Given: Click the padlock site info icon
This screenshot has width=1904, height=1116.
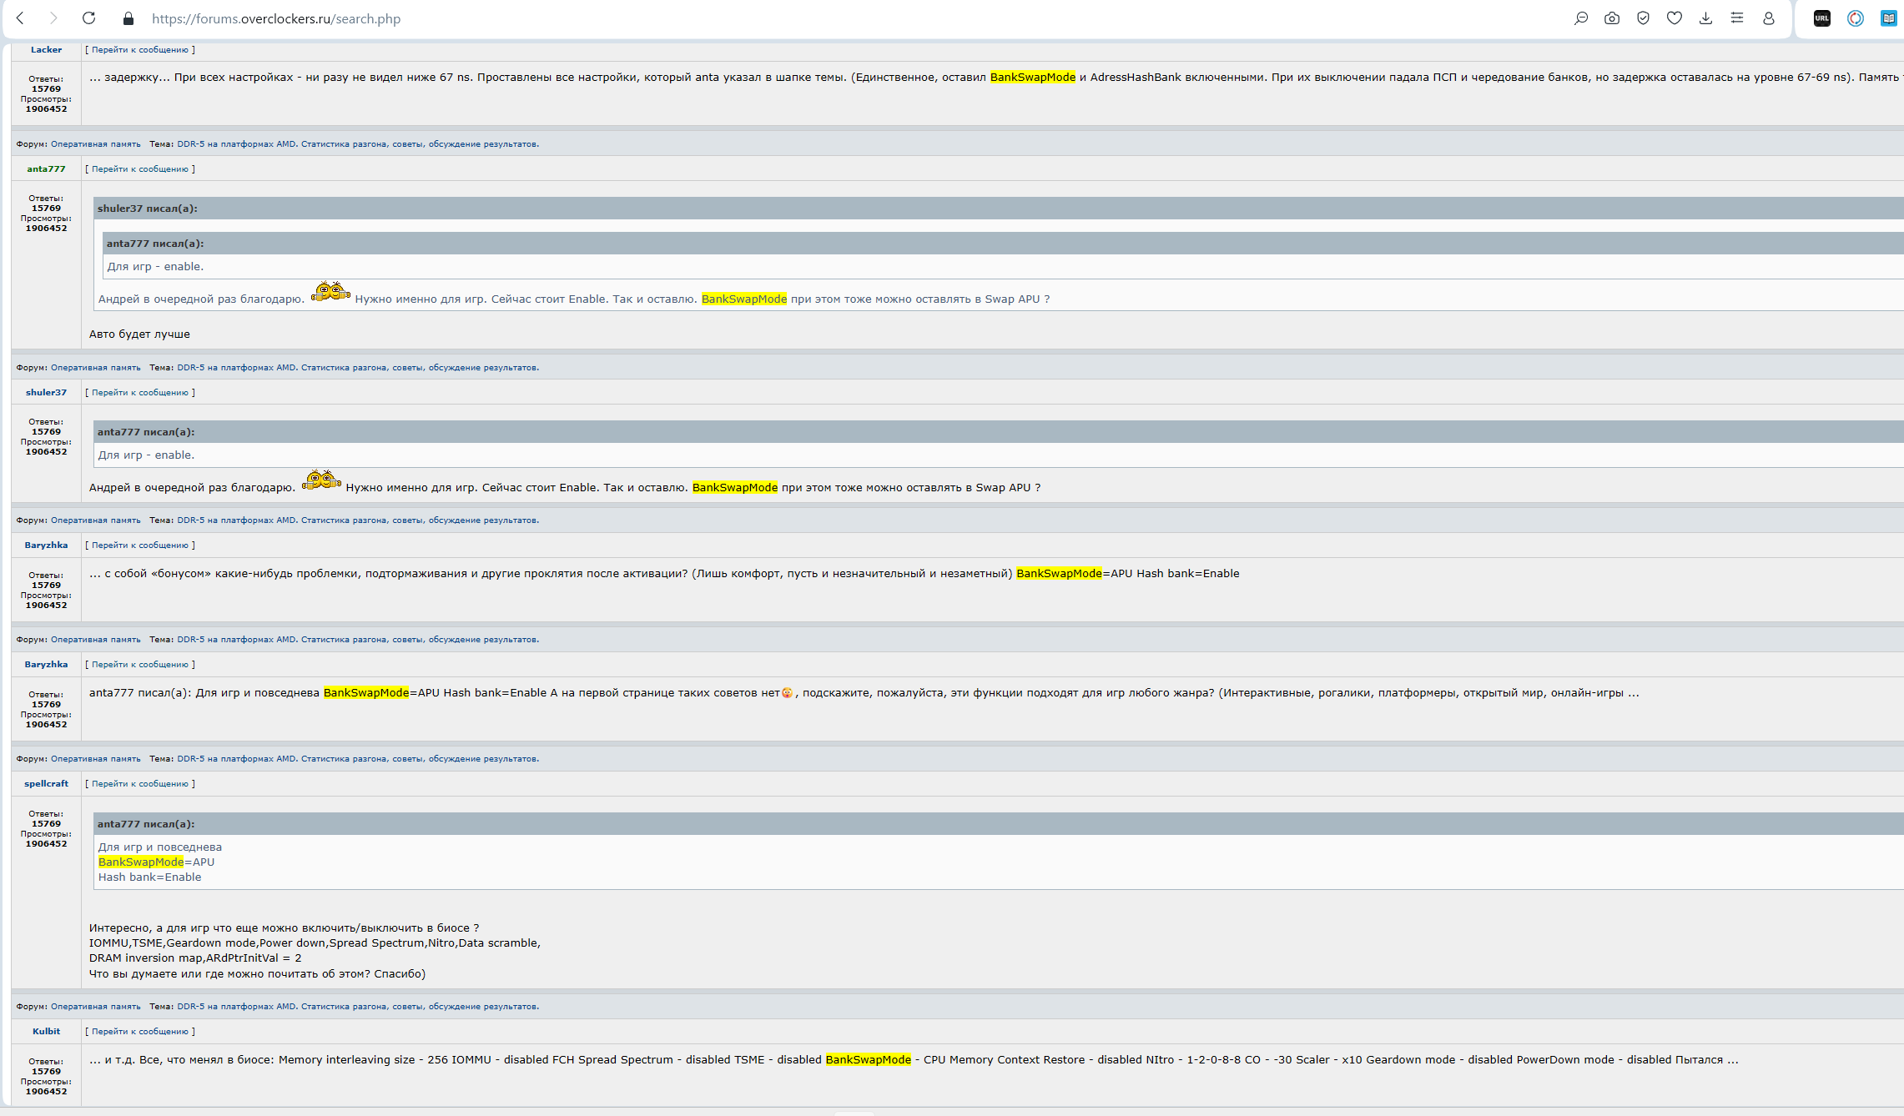Looking at the screenshot, I should pos(128,18).
